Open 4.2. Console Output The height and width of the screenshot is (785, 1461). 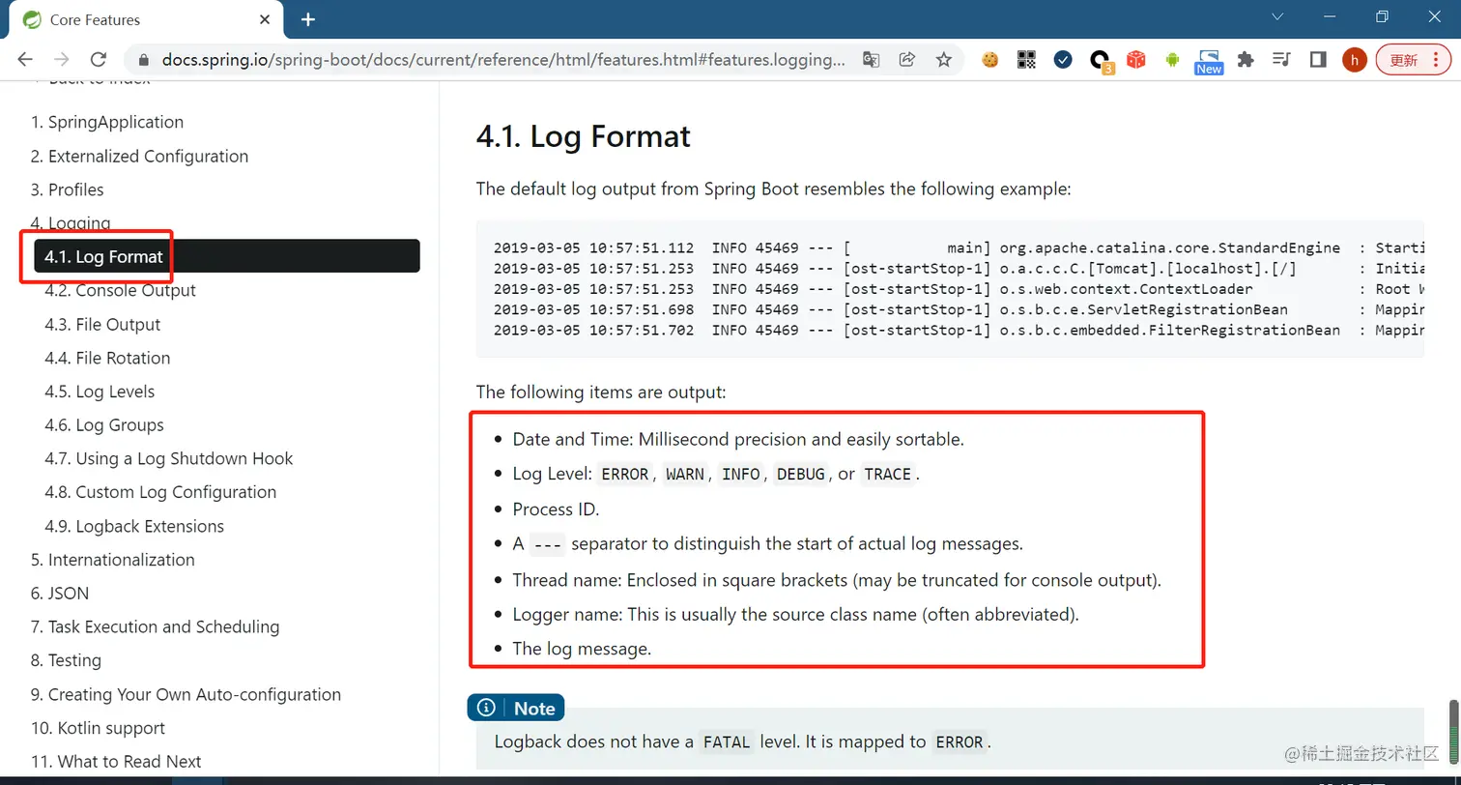tap(120, 290)
